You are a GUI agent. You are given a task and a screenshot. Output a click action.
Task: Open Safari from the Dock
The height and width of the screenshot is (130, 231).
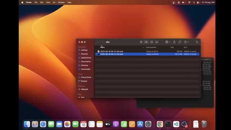coord(43,124)
